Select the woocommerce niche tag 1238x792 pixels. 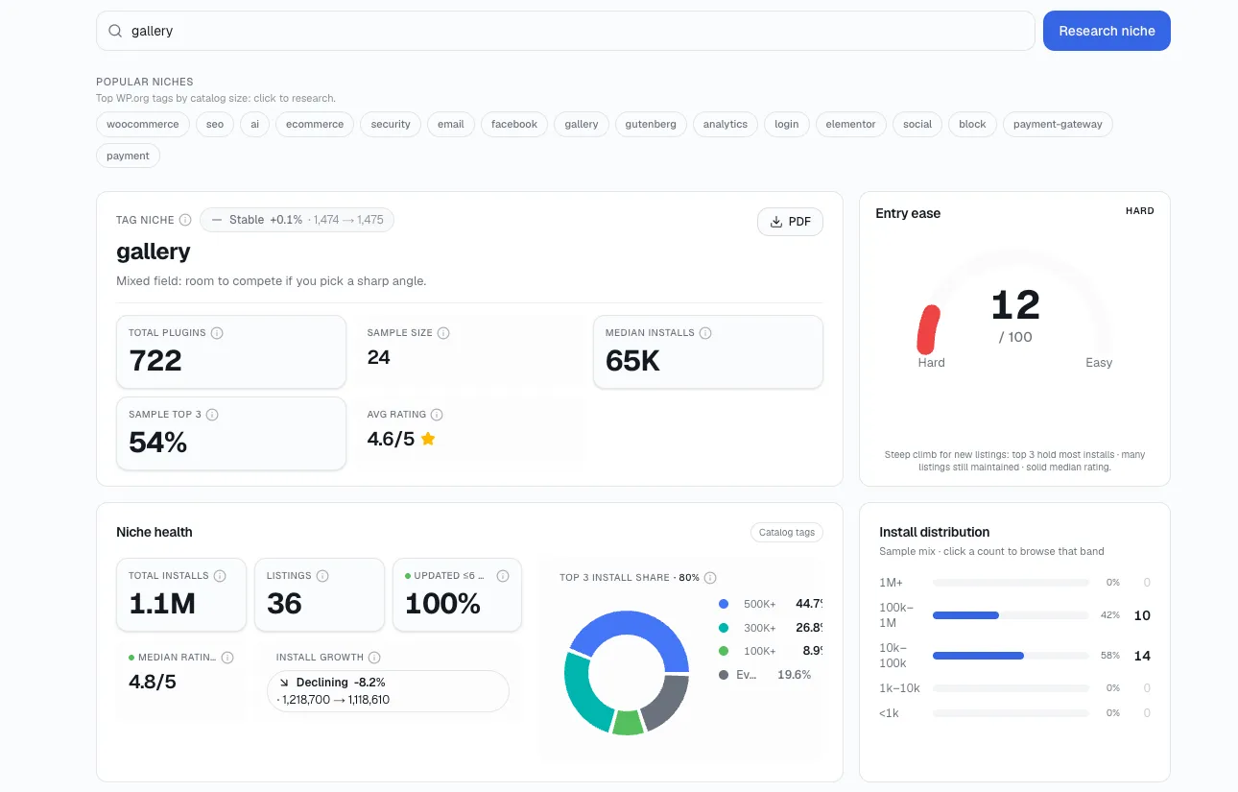pyautogui.click(x=142, y=124)
